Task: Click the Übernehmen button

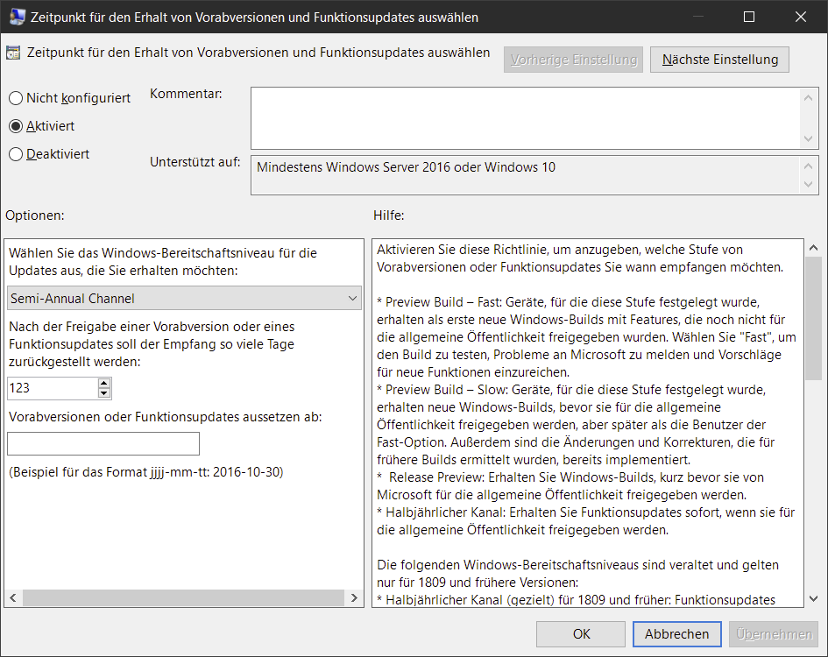Action: coord(774,633)
